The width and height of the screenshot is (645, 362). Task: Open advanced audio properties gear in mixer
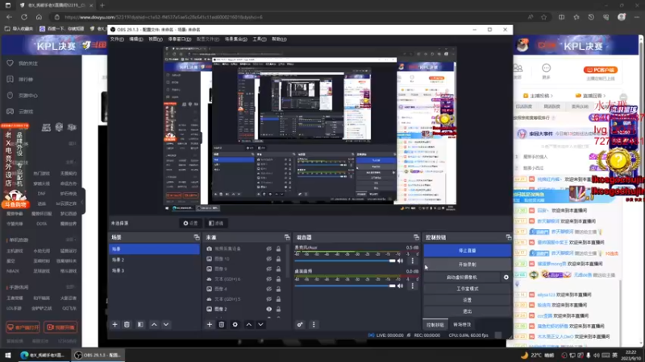(x=300, y=325)
